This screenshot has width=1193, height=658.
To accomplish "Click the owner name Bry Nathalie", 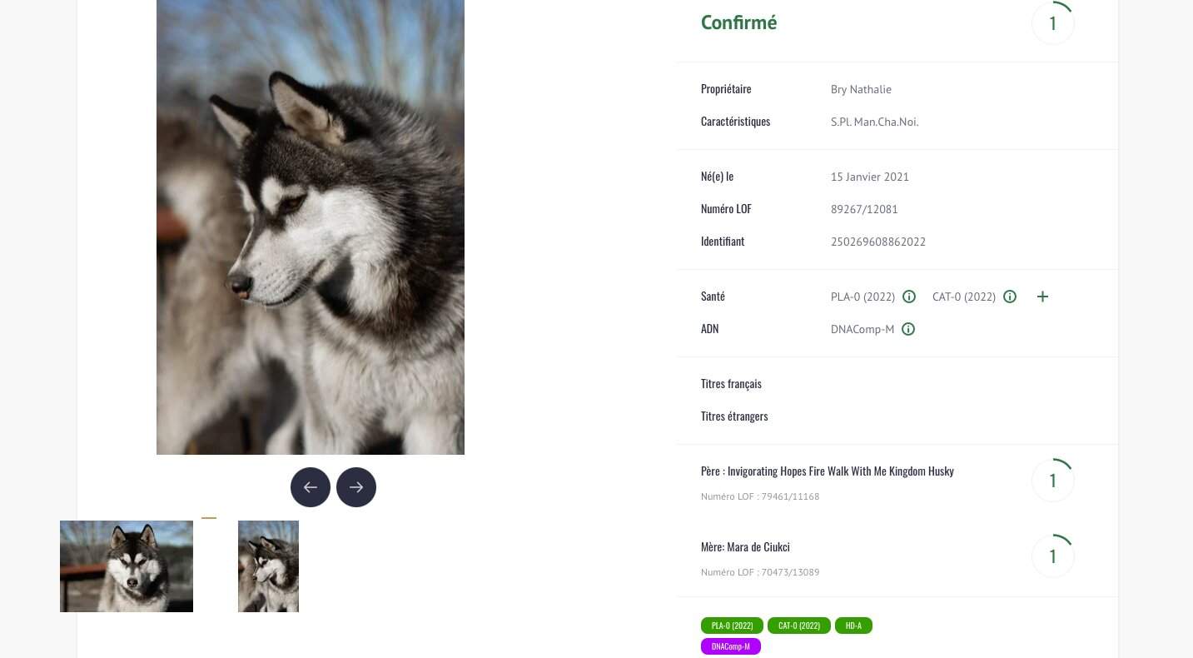I will (861, 89).
